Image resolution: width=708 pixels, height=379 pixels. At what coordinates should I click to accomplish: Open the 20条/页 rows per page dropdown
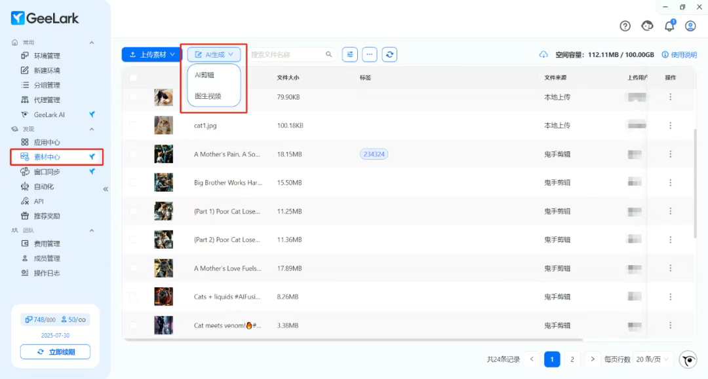(x=652, y=359)
